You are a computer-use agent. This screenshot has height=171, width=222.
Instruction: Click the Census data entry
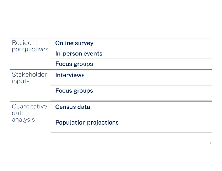coord(73,107)
